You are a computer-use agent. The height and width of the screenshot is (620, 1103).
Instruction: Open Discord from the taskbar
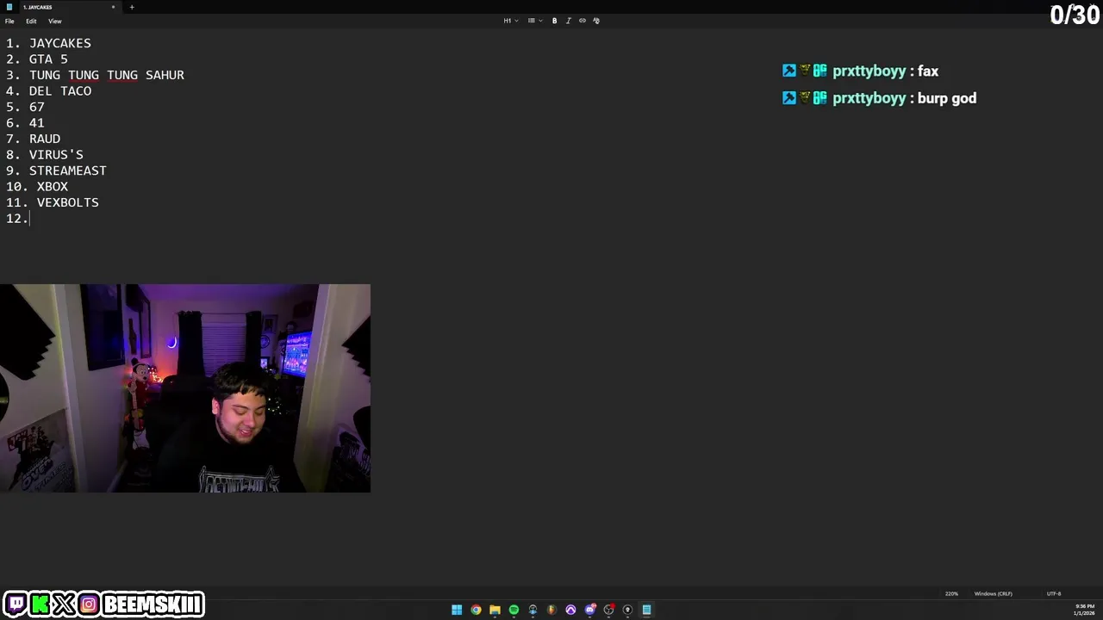[x=589, y=610]
